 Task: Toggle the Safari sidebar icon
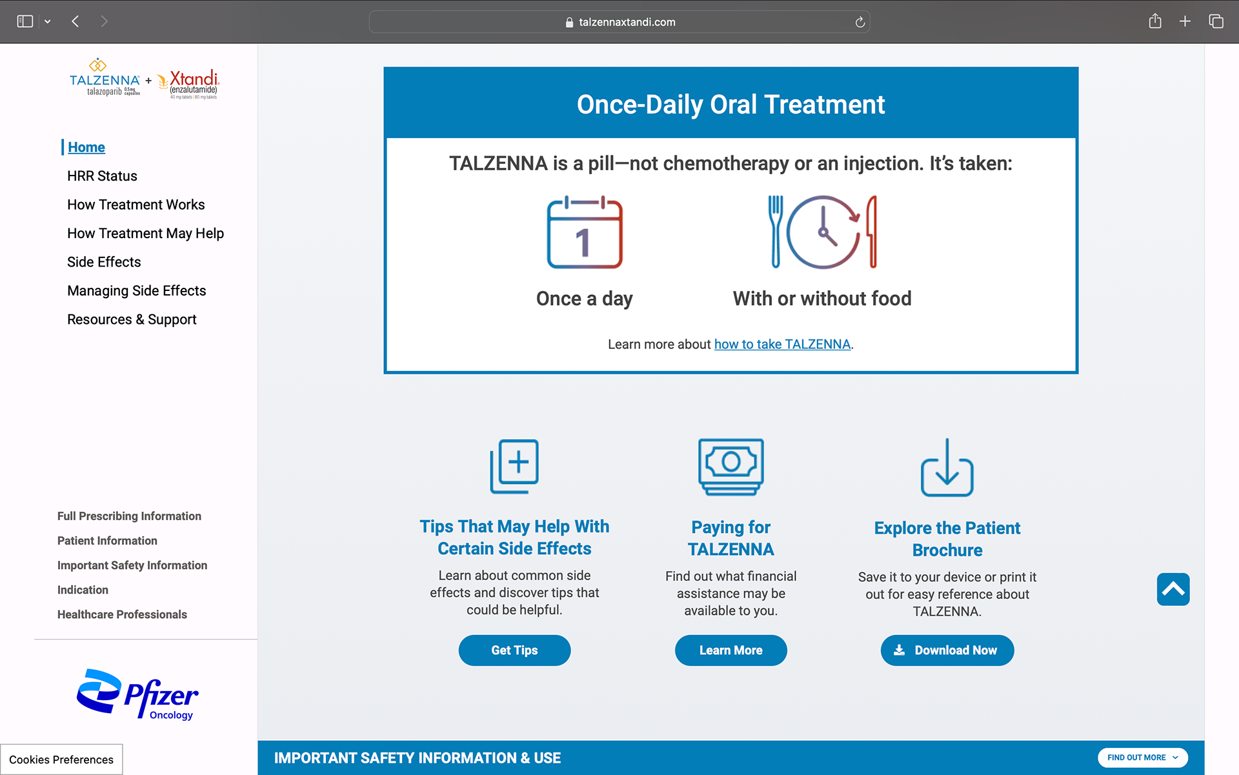pos(25,21)
